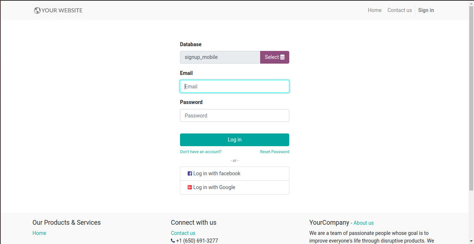Click the Google Plus icon

coord(190,187)
